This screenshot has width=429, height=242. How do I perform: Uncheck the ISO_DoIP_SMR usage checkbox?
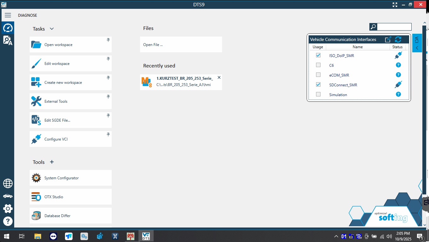click(x=318, y=55)
